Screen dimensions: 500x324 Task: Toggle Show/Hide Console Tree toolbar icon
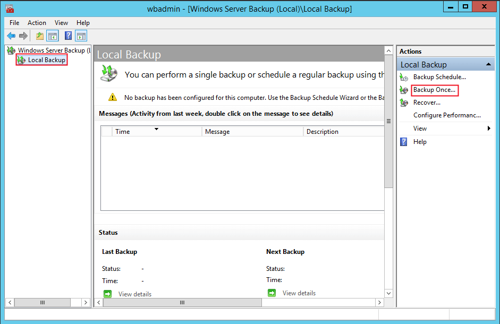(x=53, y=36)
